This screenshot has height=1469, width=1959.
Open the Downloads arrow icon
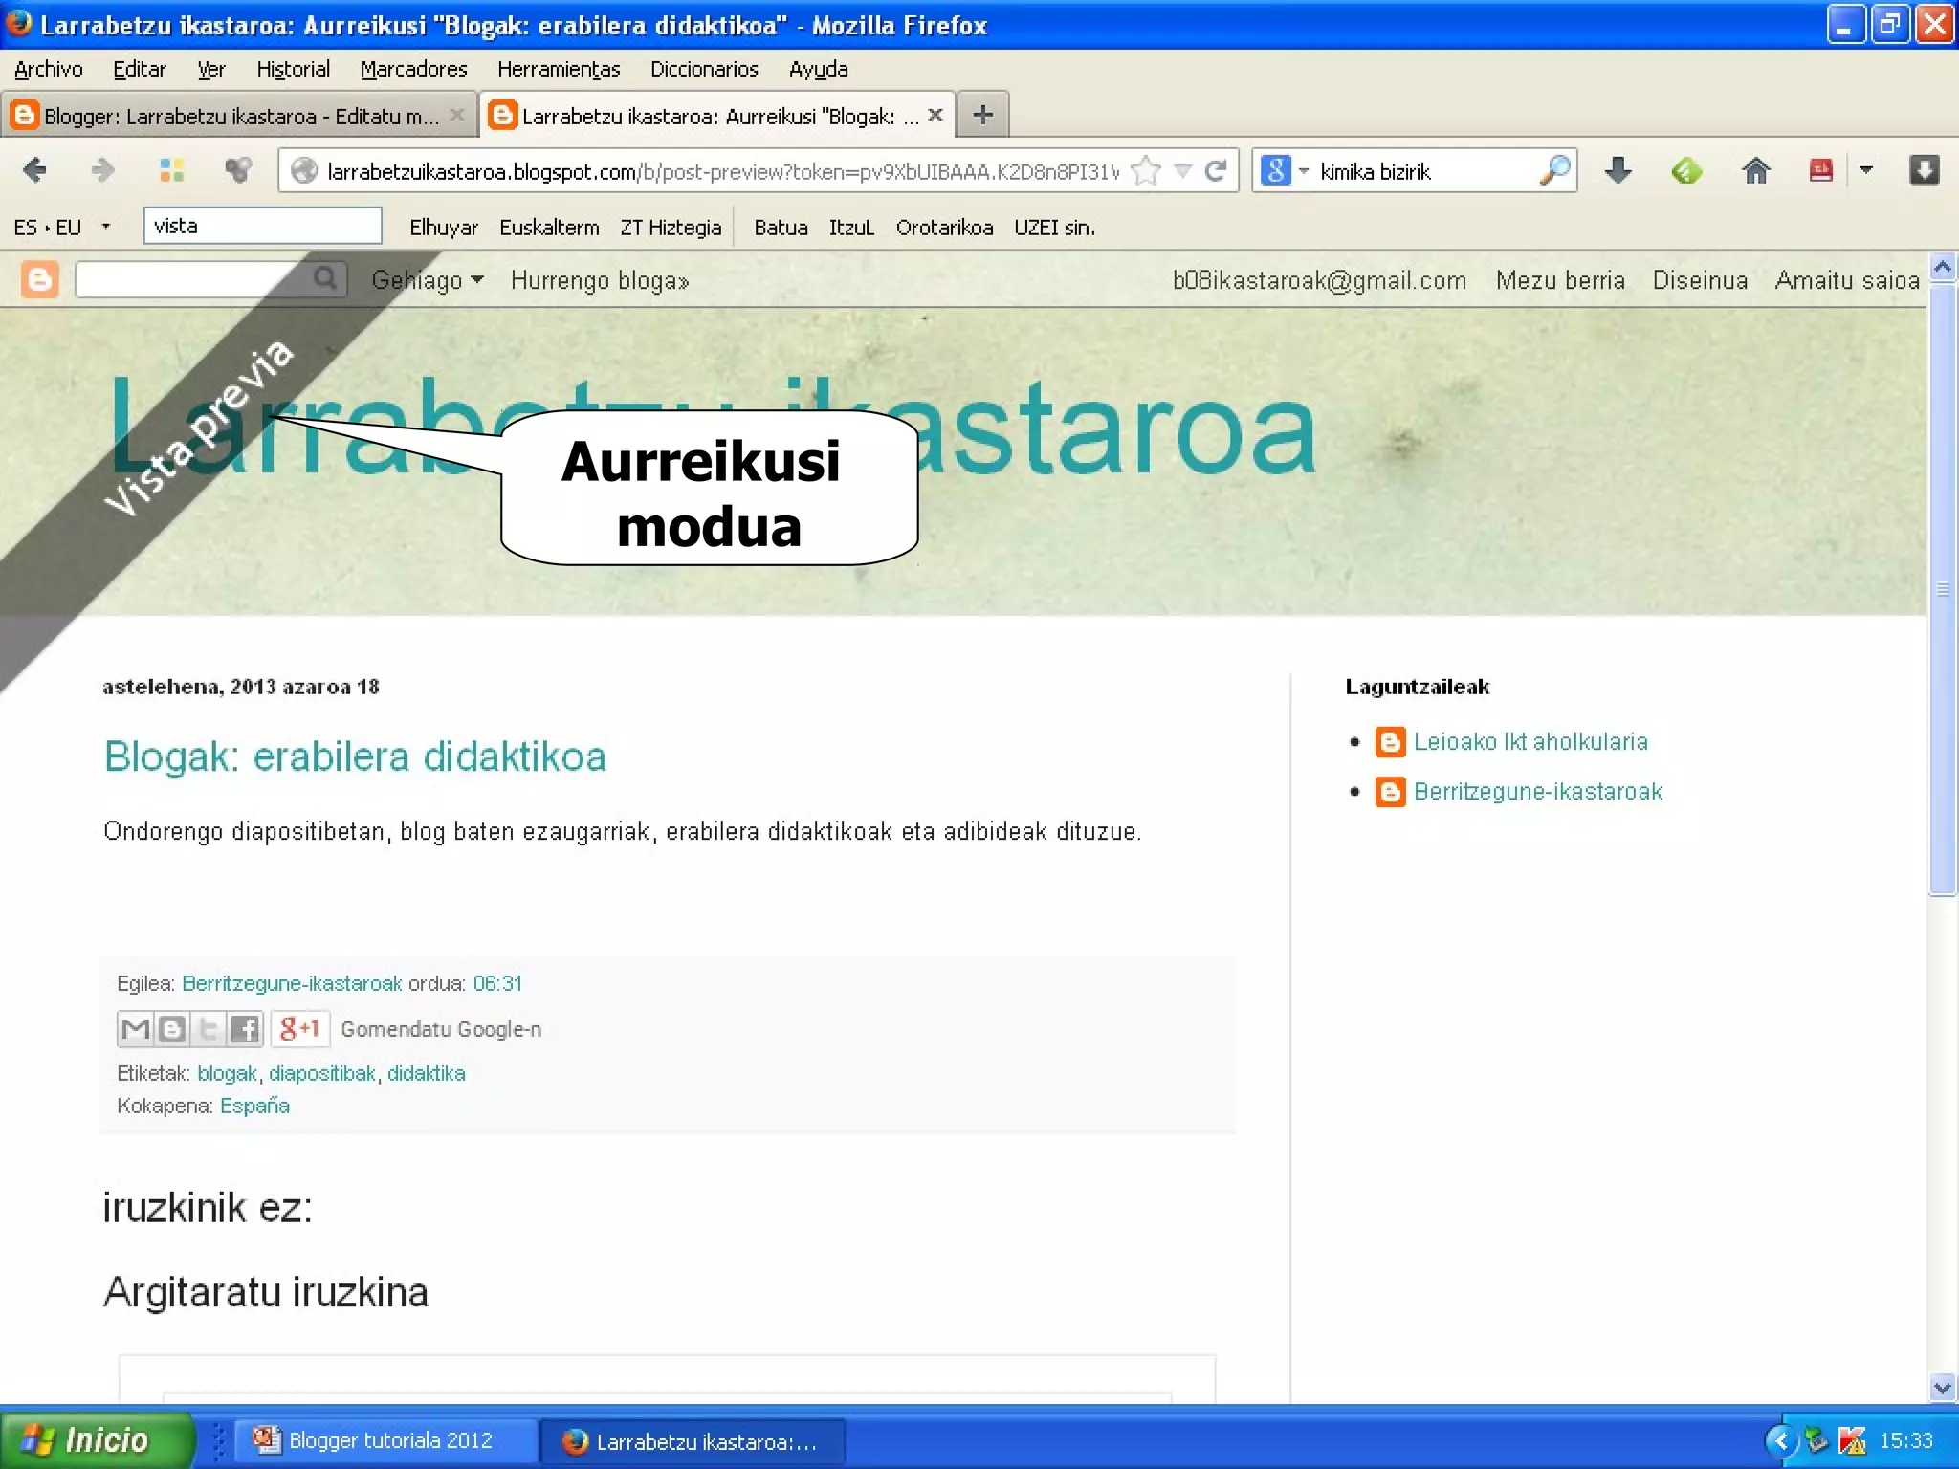tap(1618, 171)
